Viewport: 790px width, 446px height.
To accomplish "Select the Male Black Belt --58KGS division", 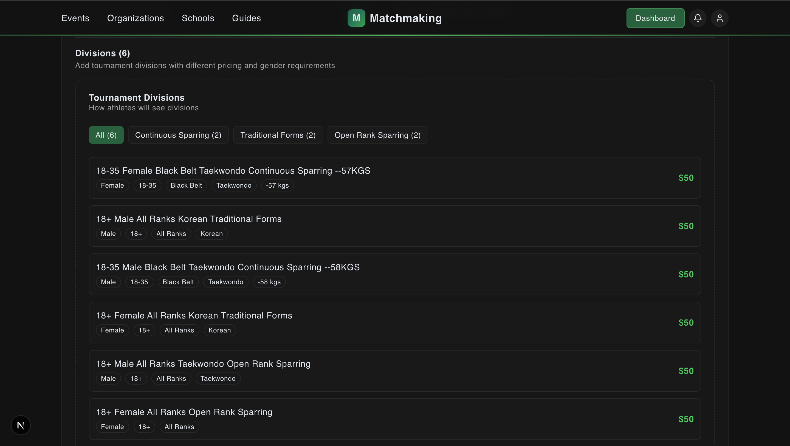I will (x=395, y=274).
